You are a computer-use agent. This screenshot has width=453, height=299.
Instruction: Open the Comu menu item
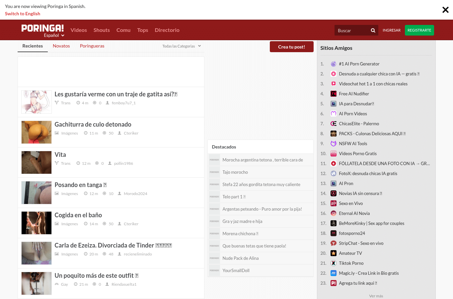click(x=123, y=30)
